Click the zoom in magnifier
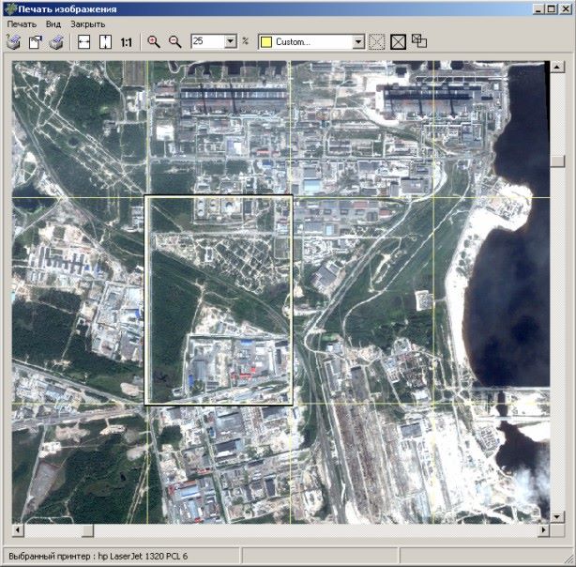This screenshot has height=567, width=576. [154, 42]
